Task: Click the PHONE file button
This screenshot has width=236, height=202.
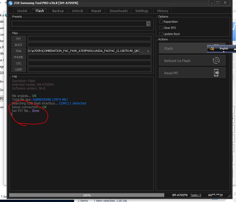Action: [18, 57]
